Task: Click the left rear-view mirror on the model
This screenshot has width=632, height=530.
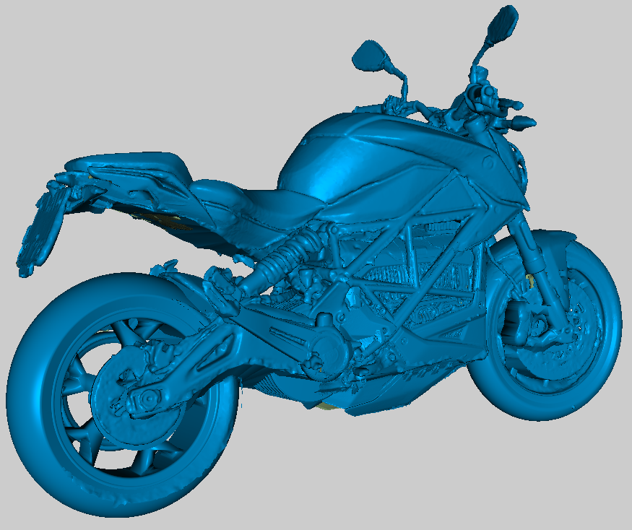Action: [x=371, y=56]
